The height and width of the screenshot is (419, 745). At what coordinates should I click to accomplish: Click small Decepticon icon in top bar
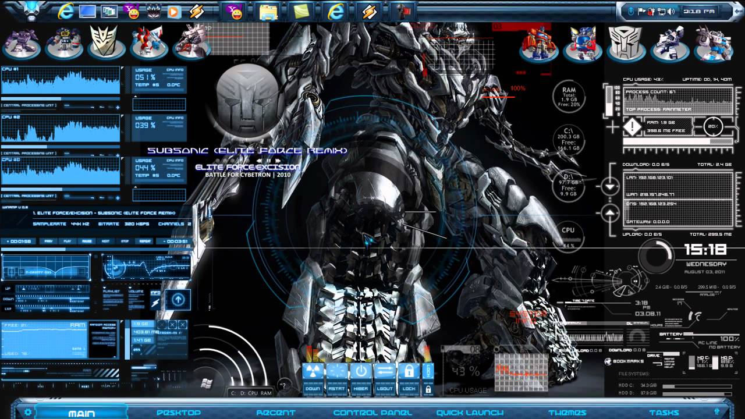[x=154, y=11]
